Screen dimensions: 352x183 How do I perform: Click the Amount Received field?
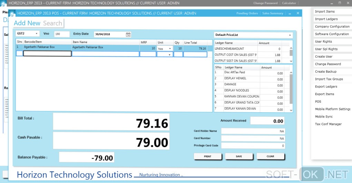tap(267, 121)
